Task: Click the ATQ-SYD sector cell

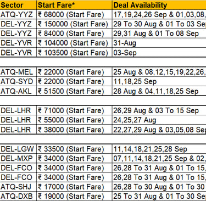Action: pyautogui.click(x=18, y=81)
